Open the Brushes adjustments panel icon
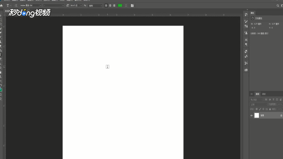The width and height of the screenshot is (283, 159). (246, 26)
